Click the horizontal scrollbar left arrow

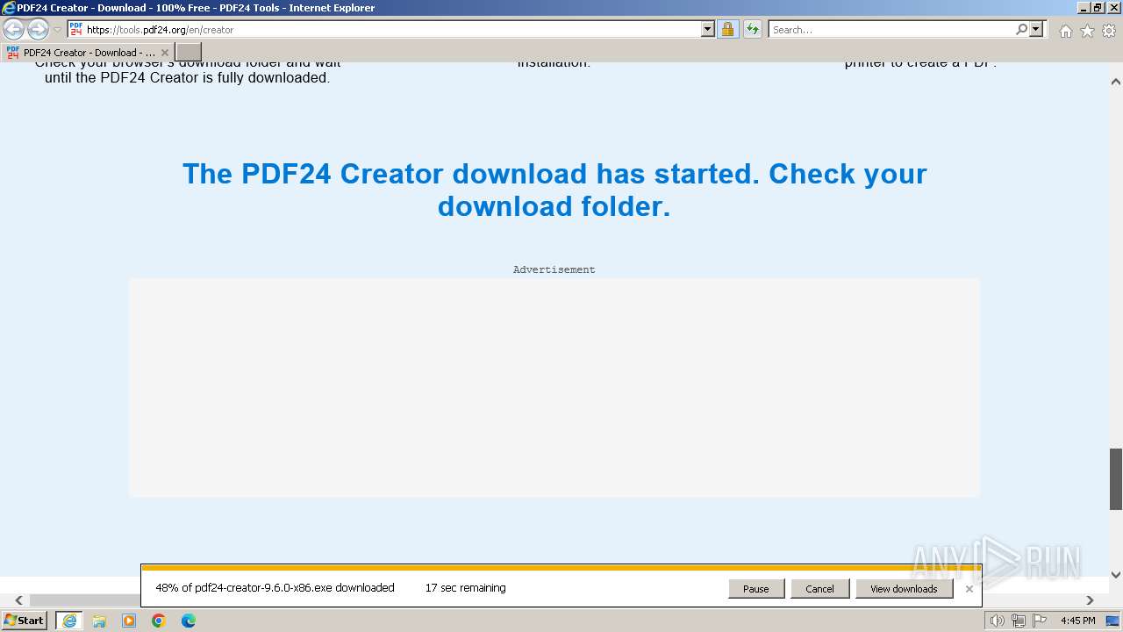click(x=19, y=600)
